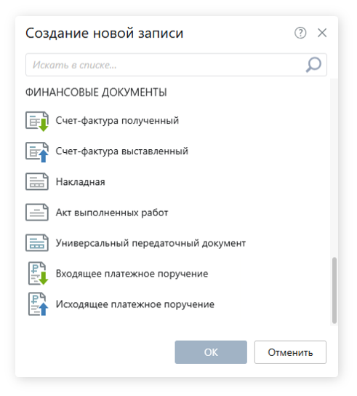The width and height of the screenshot is (357, 396).
Task: Select Счет-фактура выставленный entry
Action: click(122, 151)
